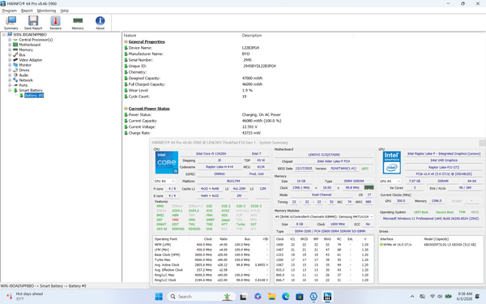The height and width of the screenshot is (304, 486).
Task: Open the Report menu
Action: 27,11
